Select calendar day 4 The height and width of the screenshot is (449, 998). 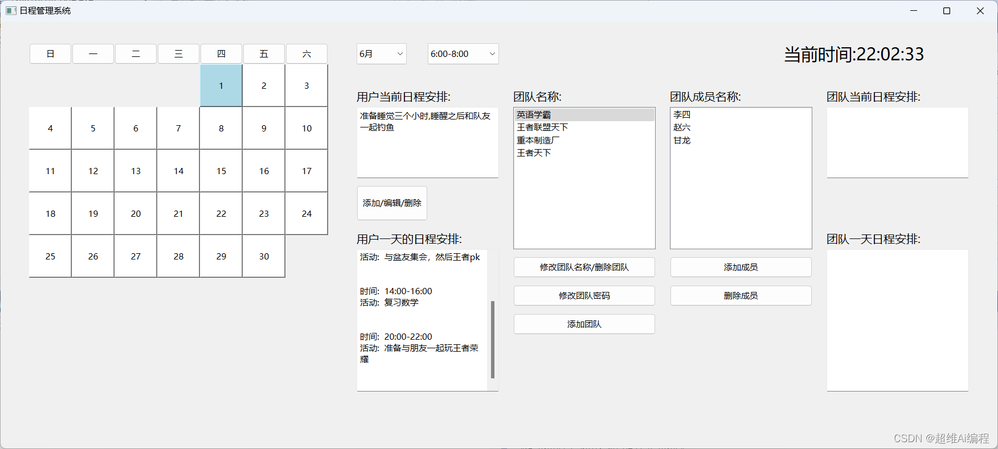50,129
